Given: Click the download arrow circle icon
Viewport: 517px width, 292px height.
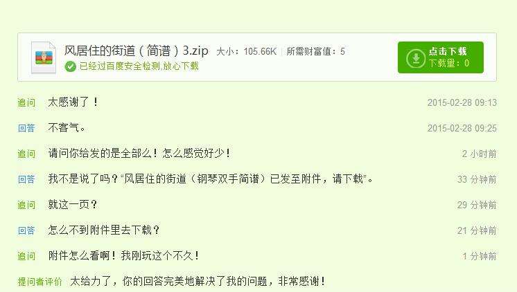Looking at the screenshot, I should (416, 58).
